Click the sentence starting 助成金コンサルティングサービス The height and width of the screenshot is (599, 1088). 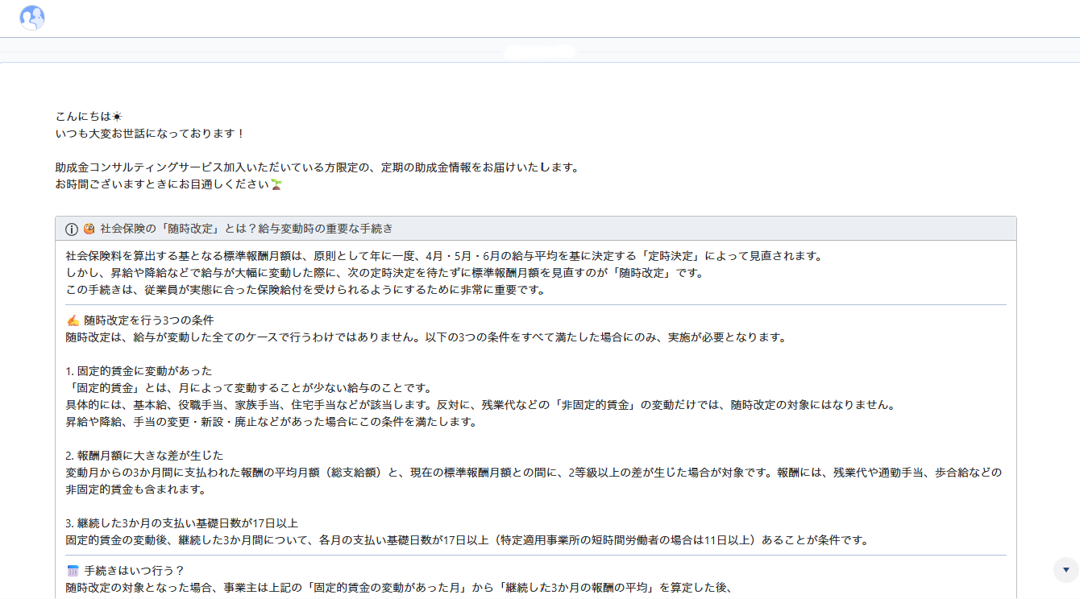(x=317, y=167)
